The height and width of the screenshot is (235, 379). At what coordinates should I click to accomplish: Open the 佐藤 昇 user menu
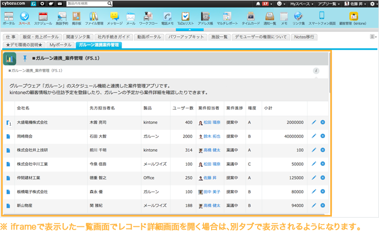point(356,4)
